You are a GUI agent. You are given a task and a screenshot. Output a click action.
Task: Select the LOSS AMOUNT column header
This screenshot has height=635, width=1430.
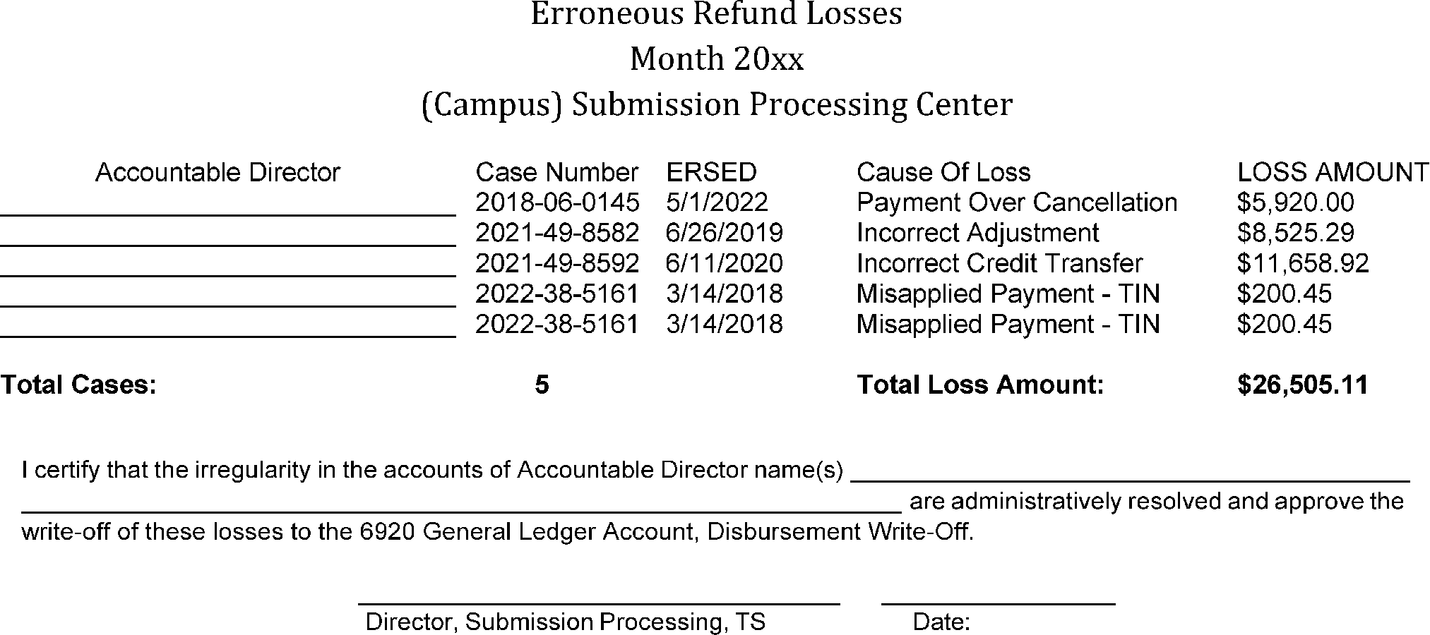[x=1333, y=172]
